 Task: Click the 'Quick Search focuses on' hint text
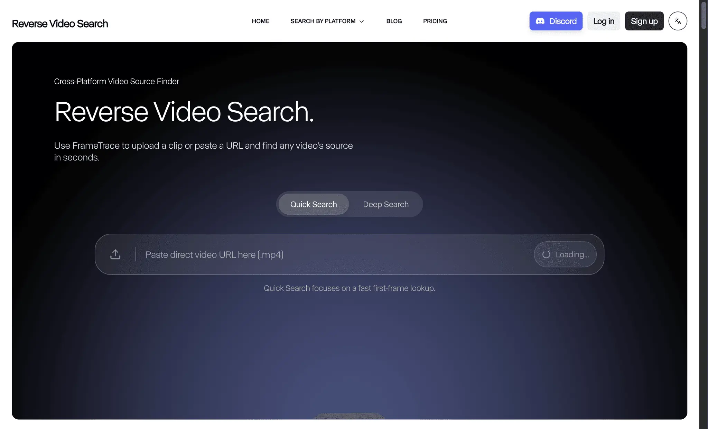(x=349, y=288)
